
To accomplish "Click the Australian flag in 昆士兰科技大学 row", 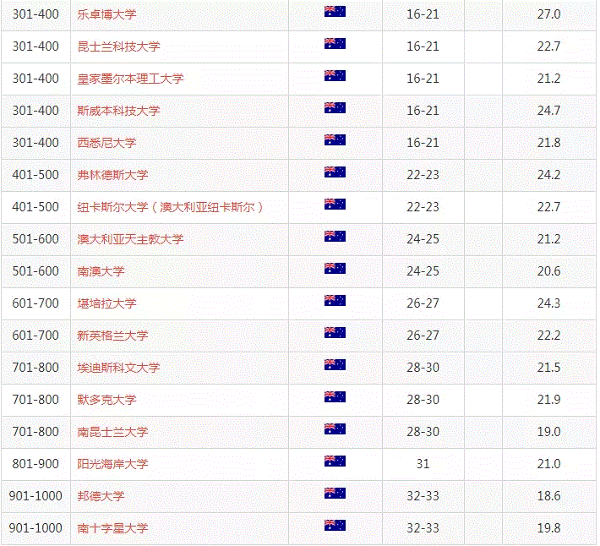I will [x=335, y=44].
